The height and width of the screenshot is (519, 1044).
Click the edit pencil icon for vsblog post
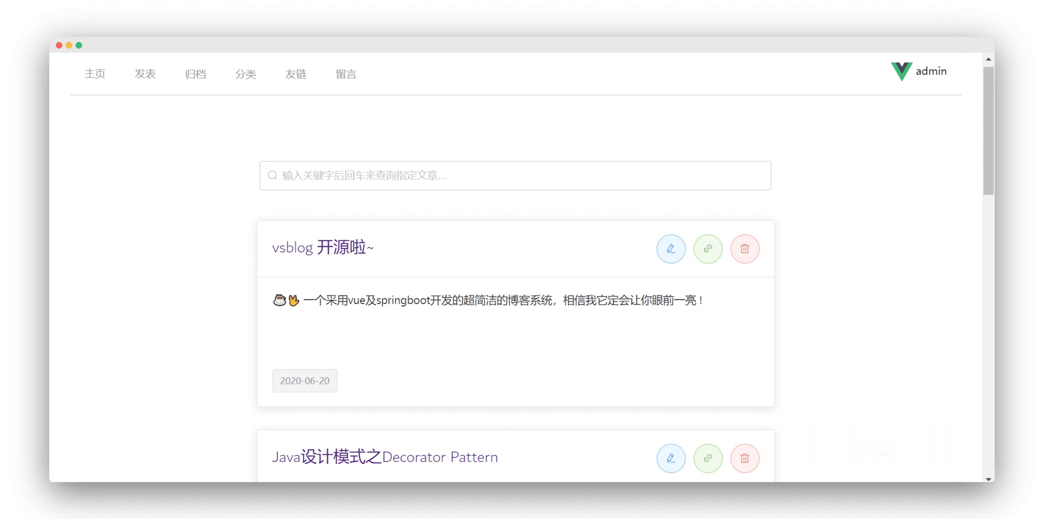(671, 249)
